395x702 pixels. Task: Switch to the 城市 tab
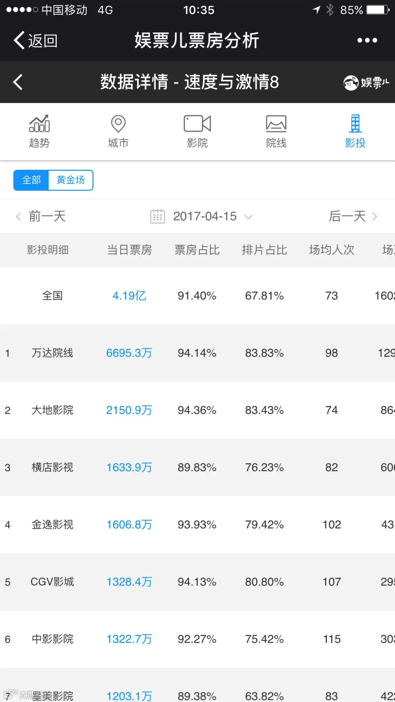click(x=118, y=131)
